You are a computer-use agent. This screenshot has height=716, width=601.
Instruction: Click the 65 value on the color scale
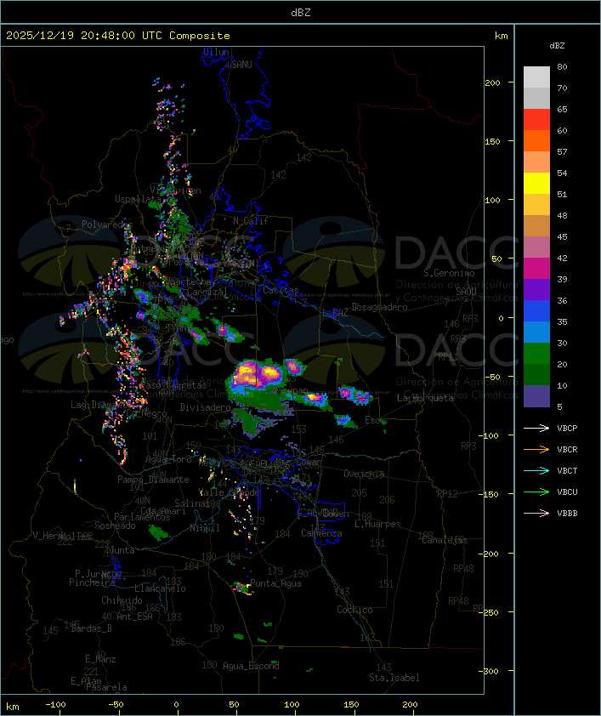click(562, 109)
